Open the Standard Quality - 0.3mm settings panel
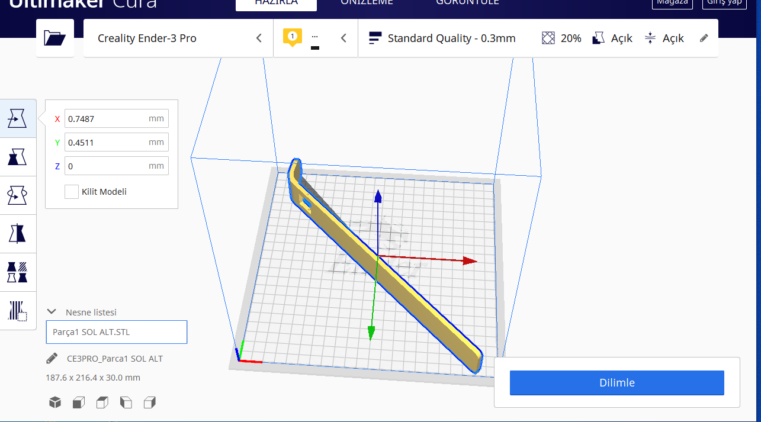This screenshot has width=761, height=422. click(538, 38)
